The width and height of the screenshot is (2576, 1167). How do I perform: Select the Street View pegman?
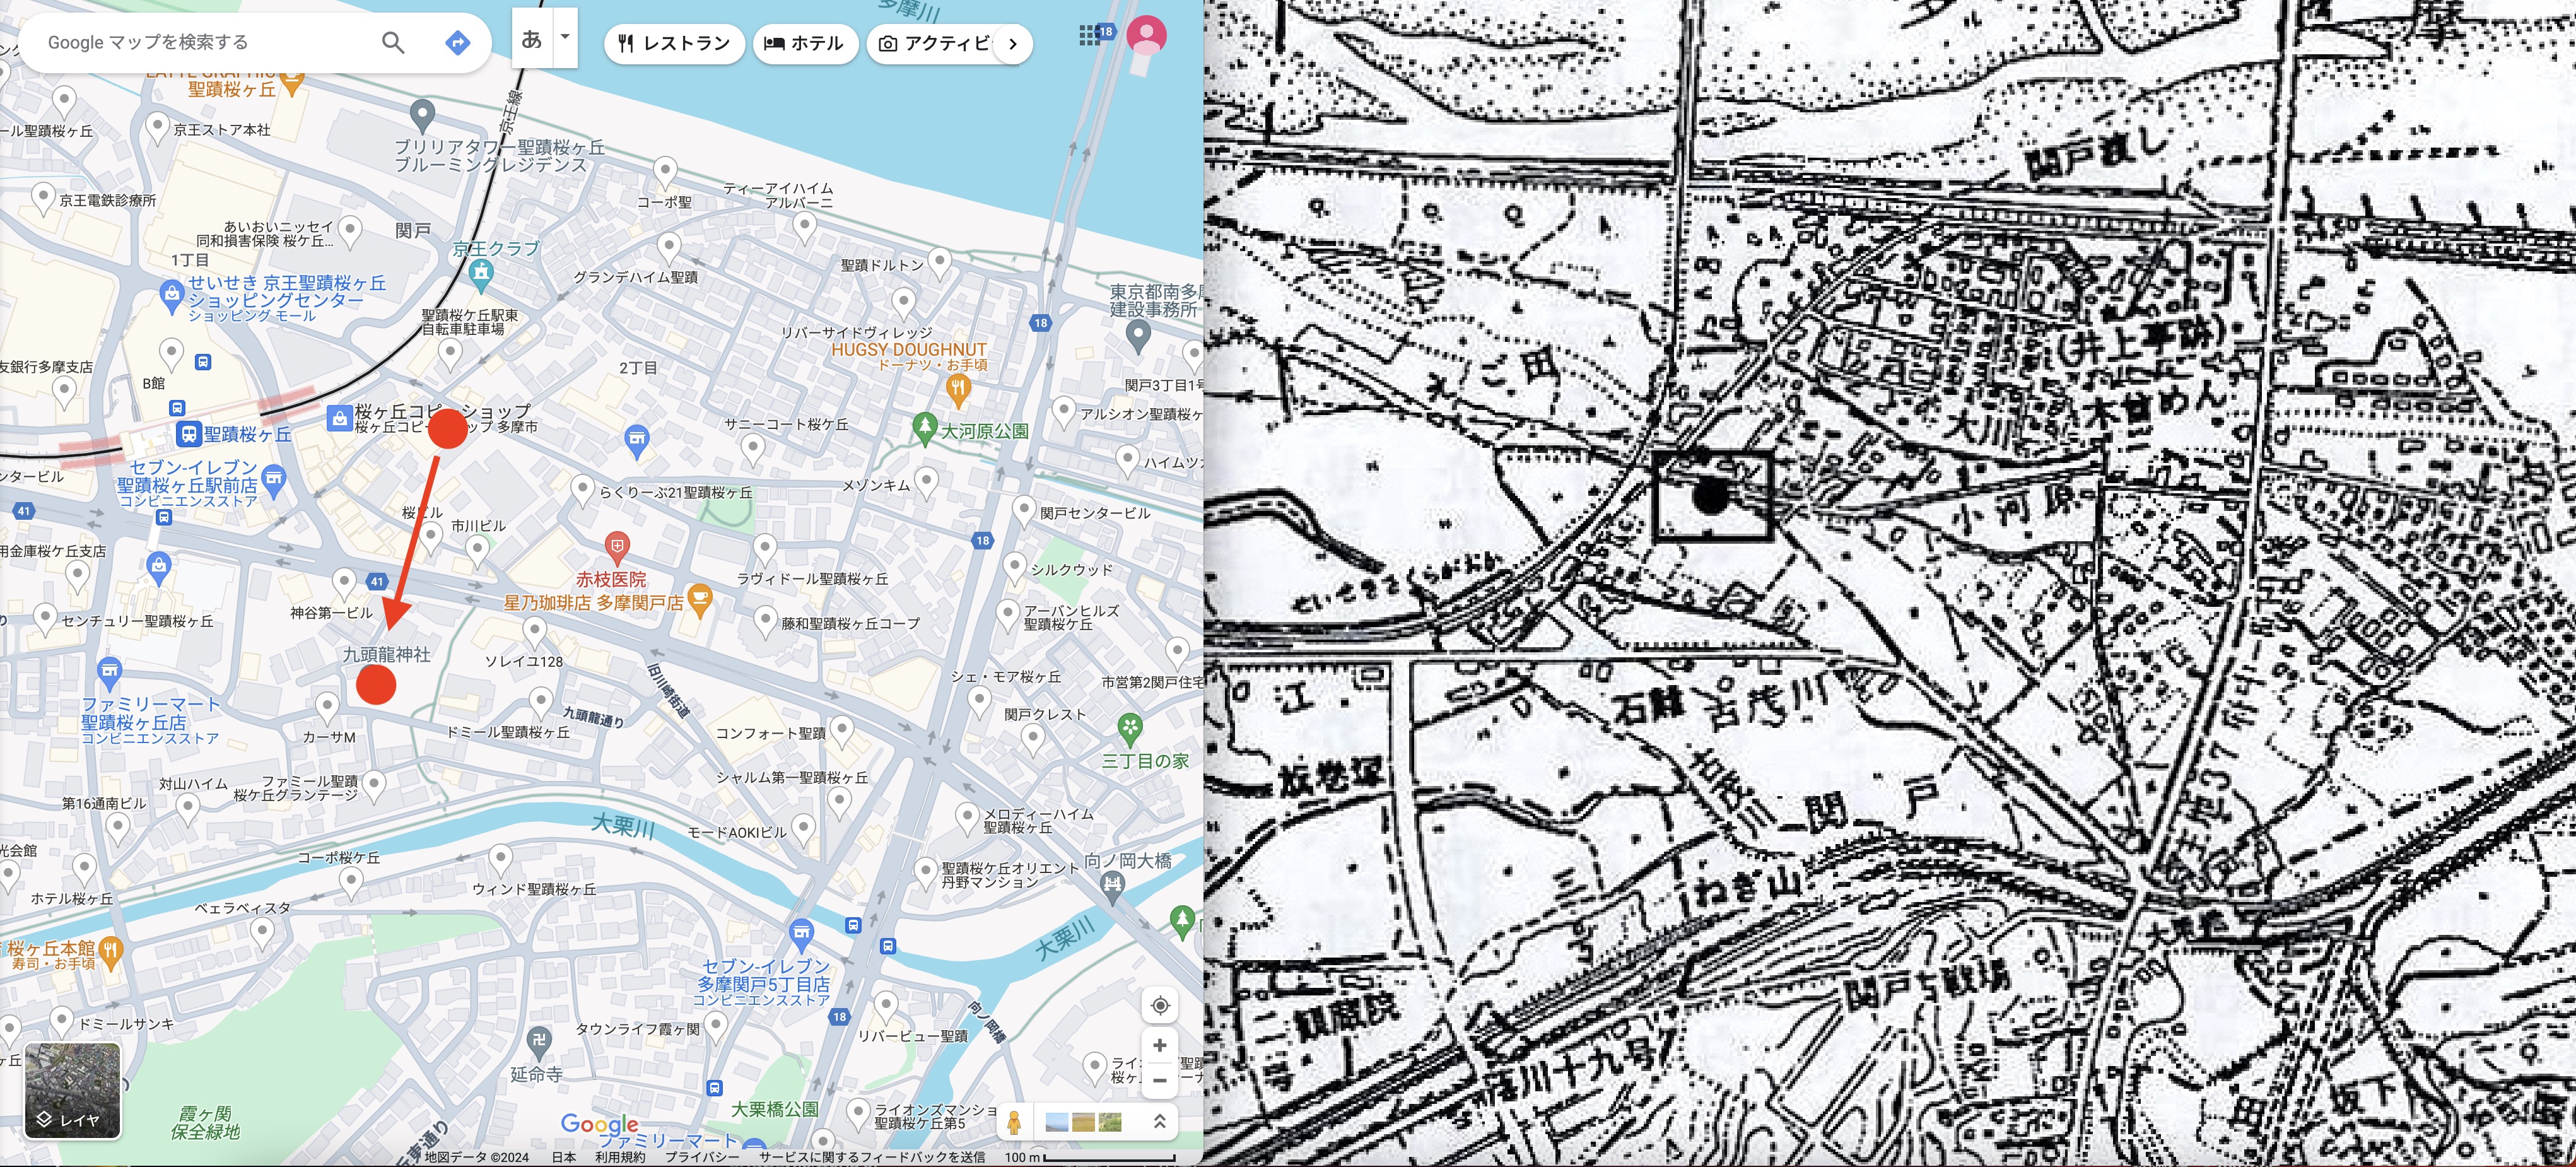(x=1014, y=1122)
